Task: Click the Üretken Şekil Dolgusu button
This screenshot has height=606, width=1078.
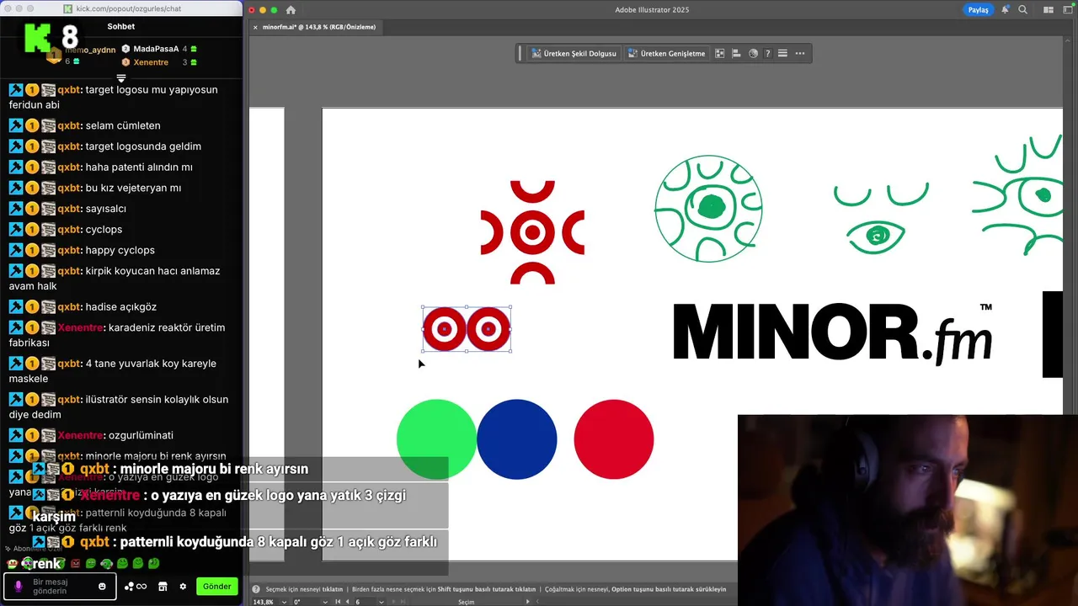Action: tap(574, 53)
